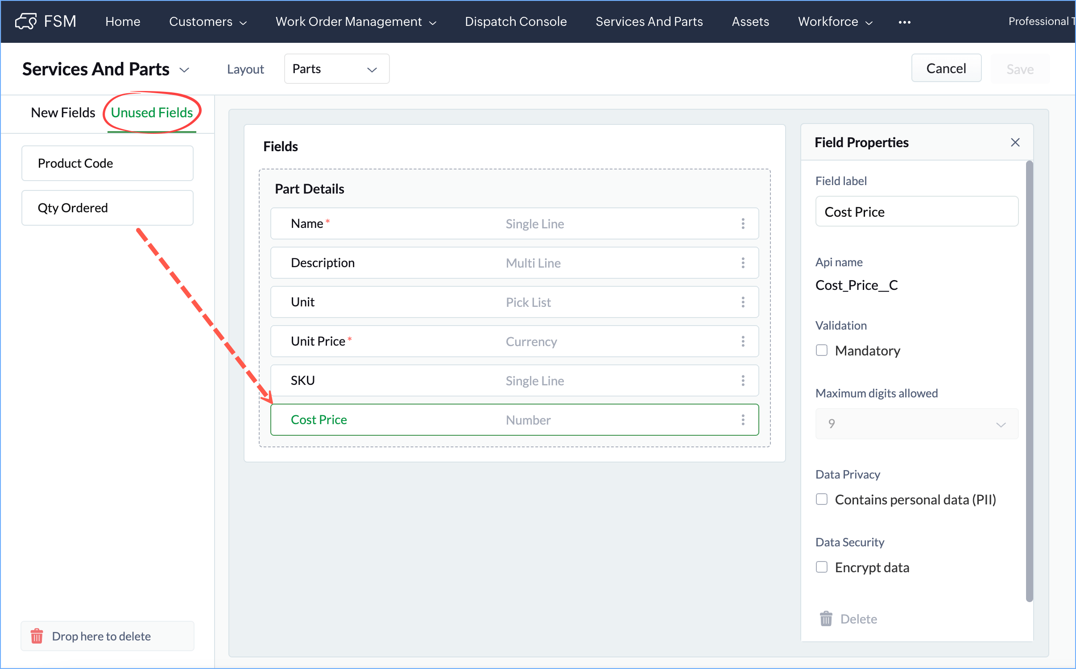The height and width of the screenshot is (669, 1076).
Task: Click the Delete trash icon in properties
Action: tap(826, 619)
